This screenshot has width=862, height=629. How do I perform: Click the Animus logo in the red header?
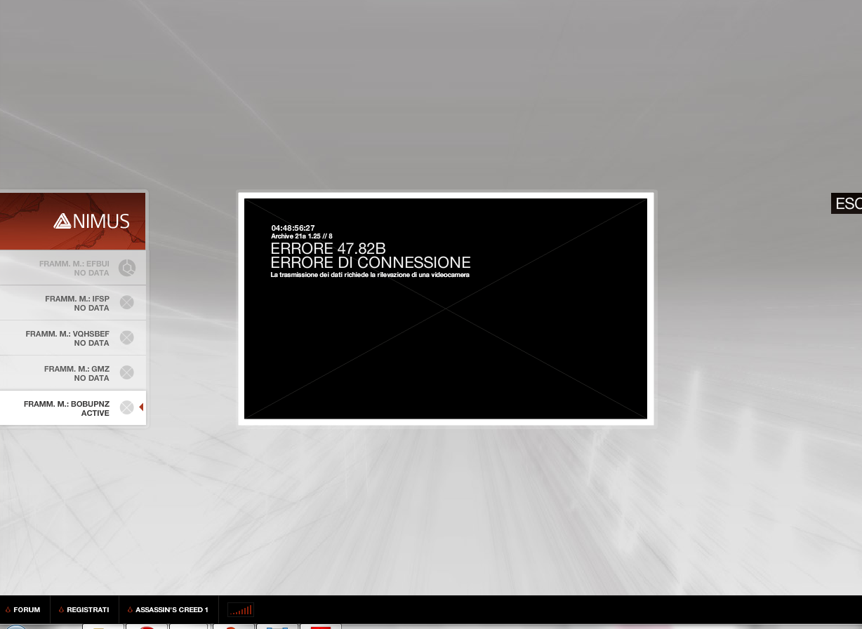click(x=91, y=222)
